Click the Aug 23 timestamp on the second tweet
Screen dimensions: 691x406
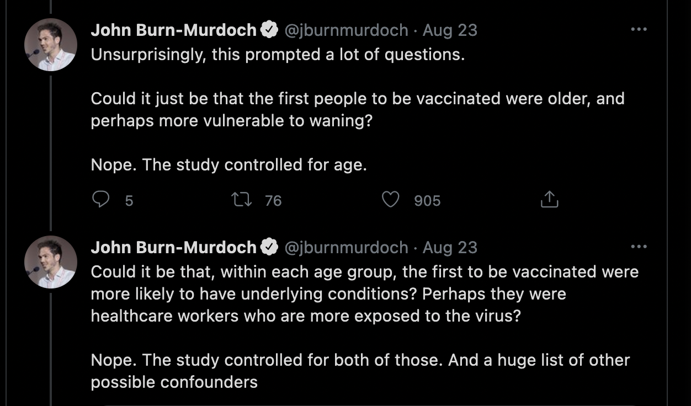pyautogui.click(x=450, y=247)
